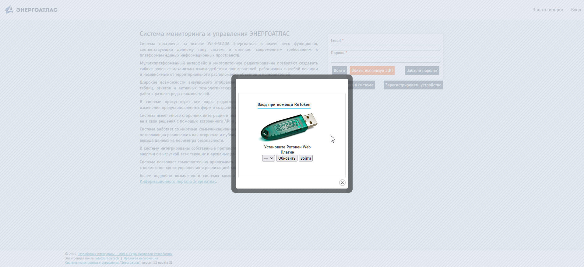The height and width of the screenshot is (267, 584).
Task: Click the Рутокен USB token image
Action: [288, 127]
